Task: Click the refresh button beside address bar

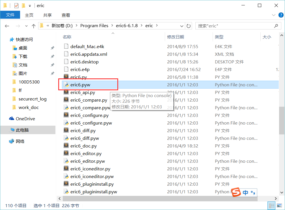Action: [x=189, y=26]
